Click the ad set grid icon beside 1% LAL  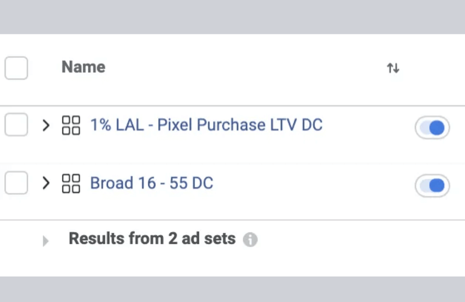pos(71,125)
